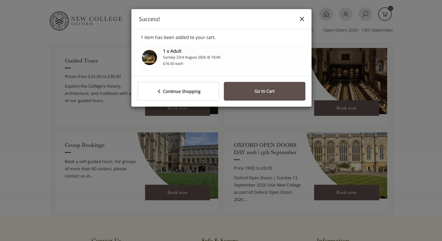Viewport: 442px width, 241px height.
Task: Click the Group Bookings heading
Action: coord(85,145)
